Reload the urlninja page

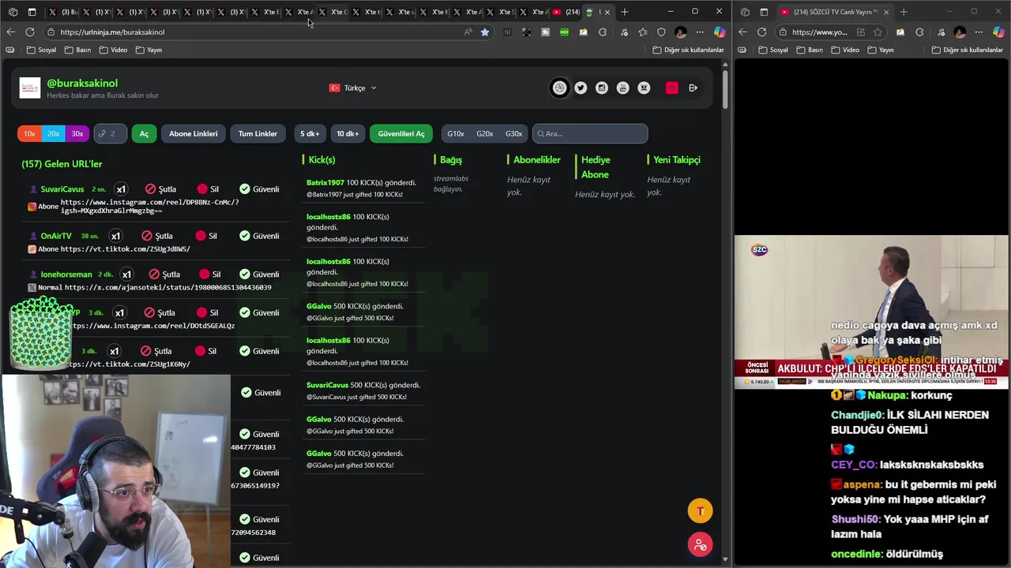click(x=30, y=32)
